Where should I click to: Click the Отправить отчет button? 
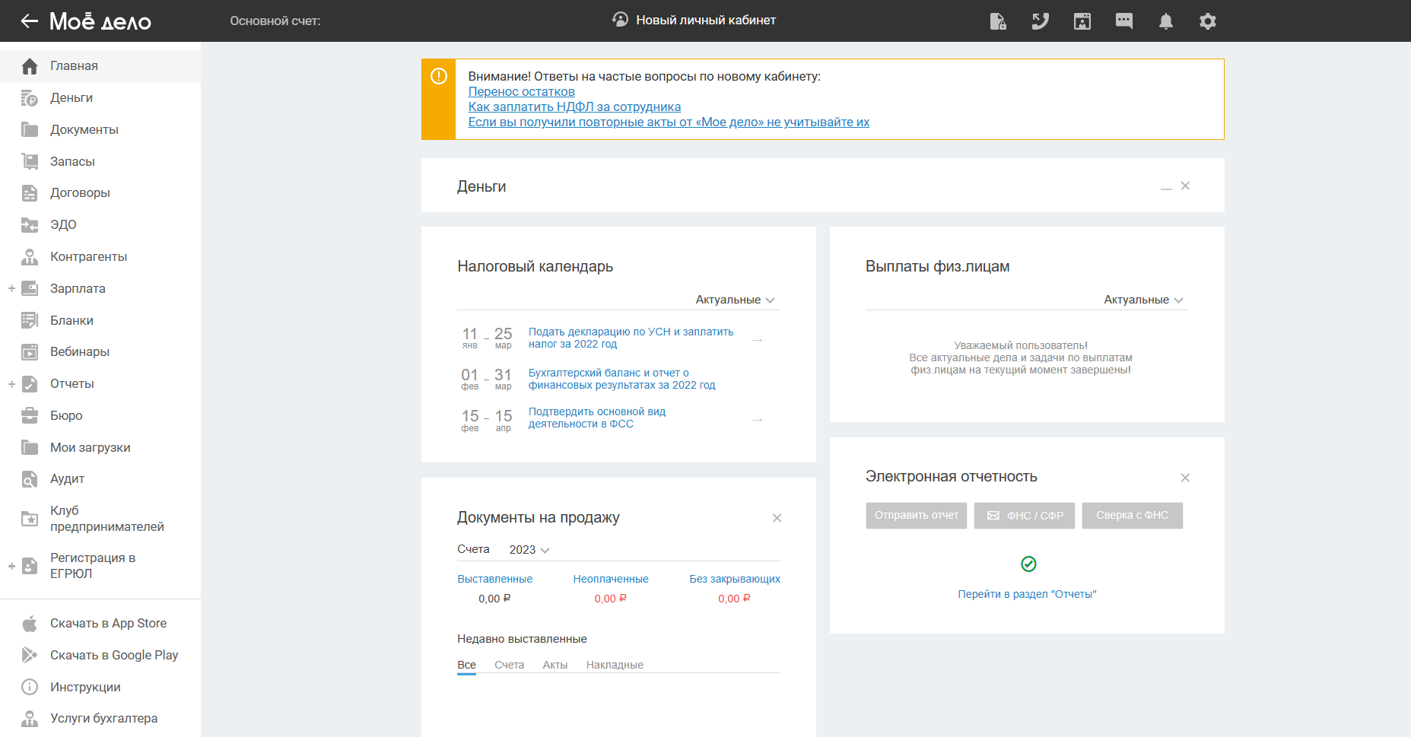tap(916, 516)
